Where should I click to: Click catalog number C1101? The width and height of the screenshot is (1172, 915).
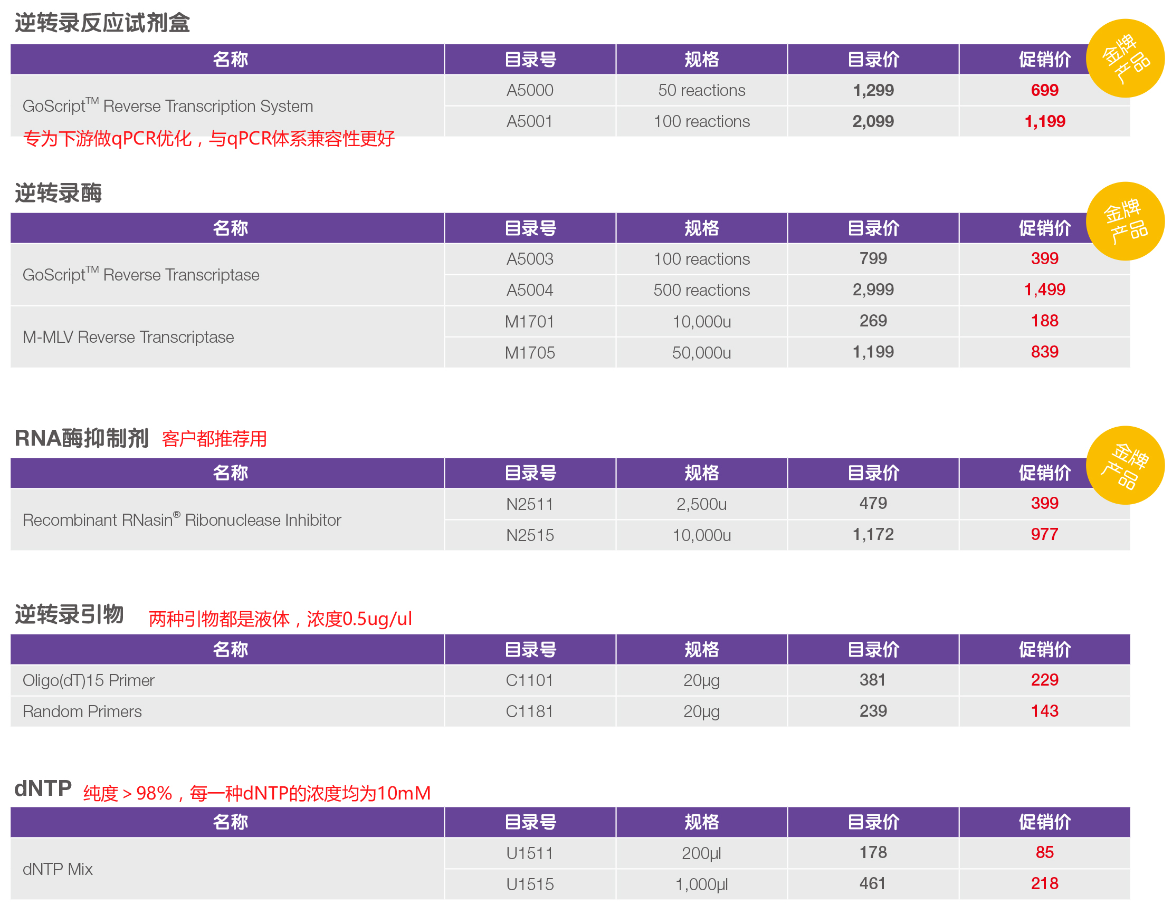click(x=530, y=680)
